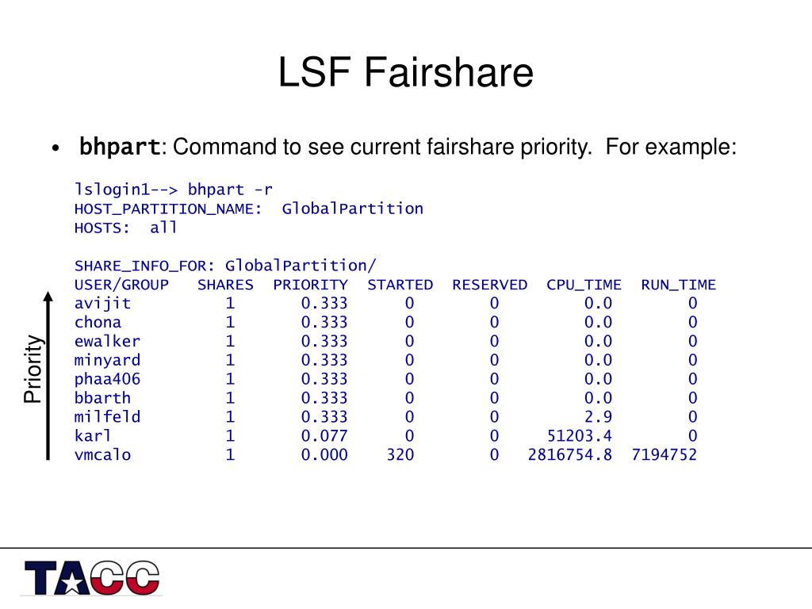Screen dimensions: 812x609
Task: Click run time "0" in phaa406 row
Action: point(692,379)
